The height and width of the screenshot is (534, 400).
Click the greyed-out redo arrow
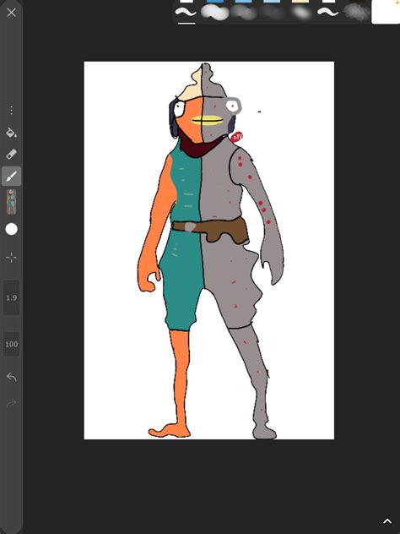click(11, 404)
